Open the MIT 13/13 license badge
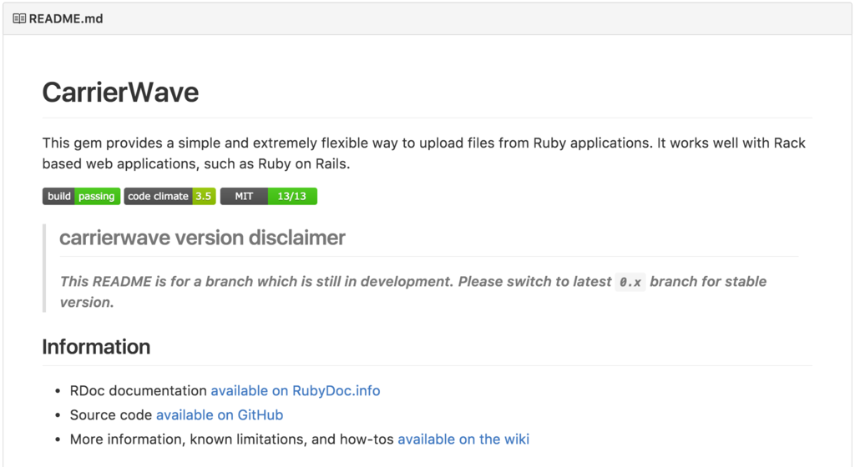 tap(269, 196)
